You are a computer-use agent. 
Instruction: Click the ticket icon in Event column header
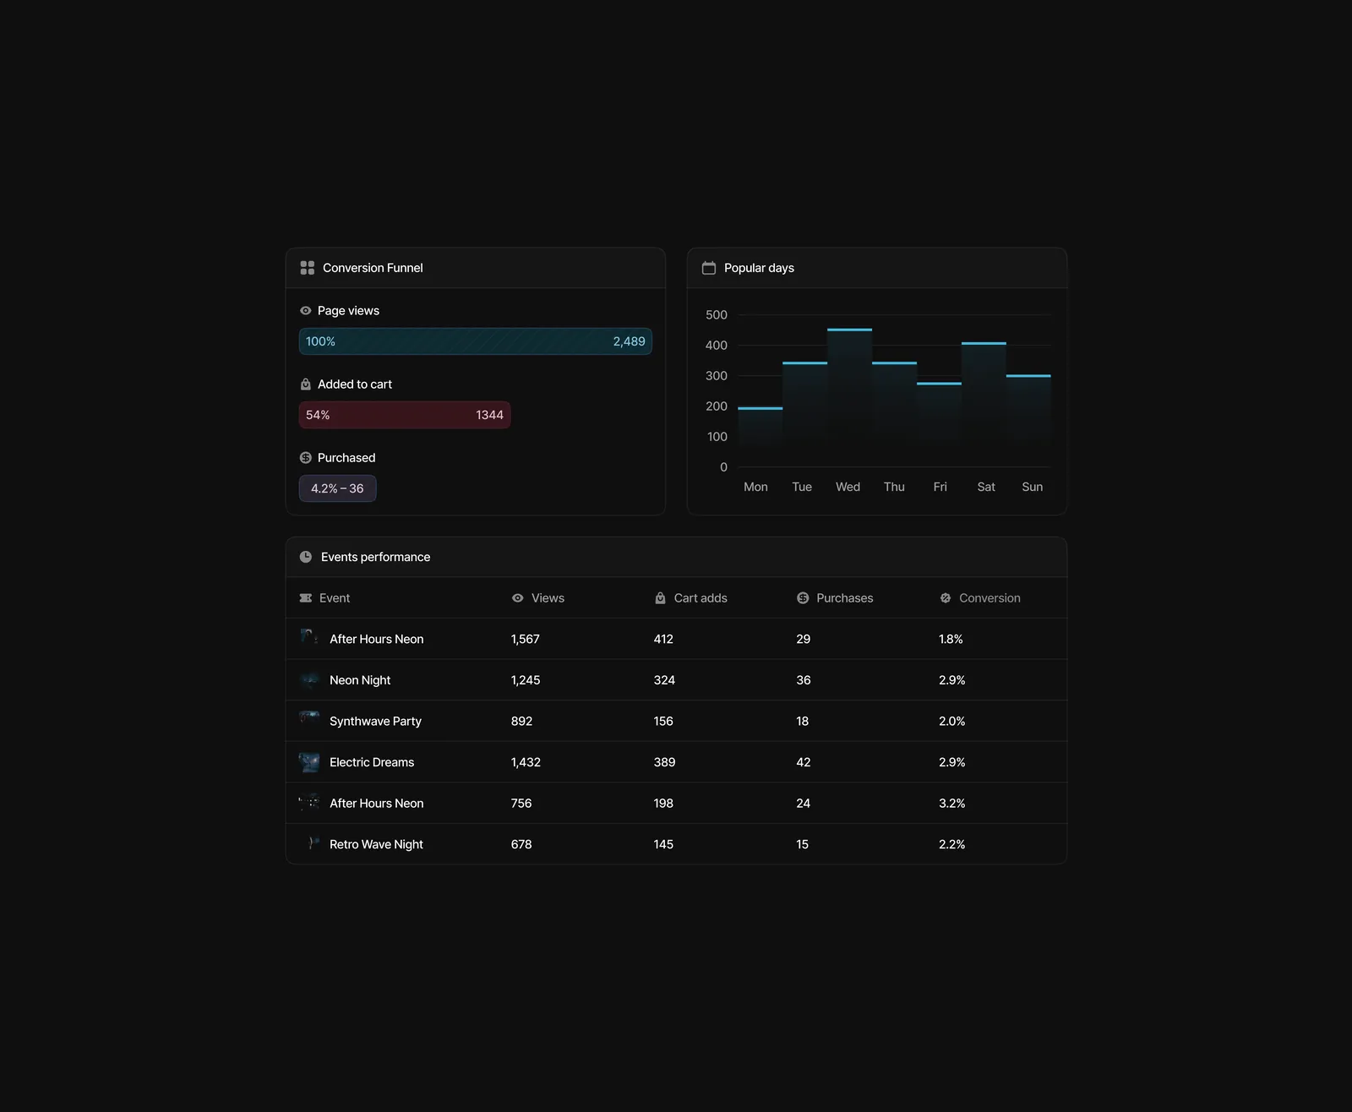coord(306,598)
